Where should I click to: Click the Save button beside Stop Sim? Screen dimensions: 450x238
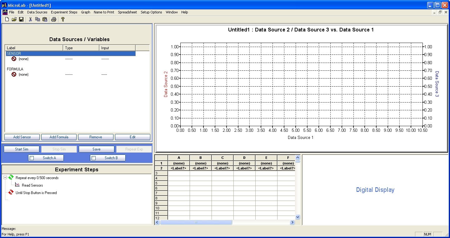click(x=97, y=149)
